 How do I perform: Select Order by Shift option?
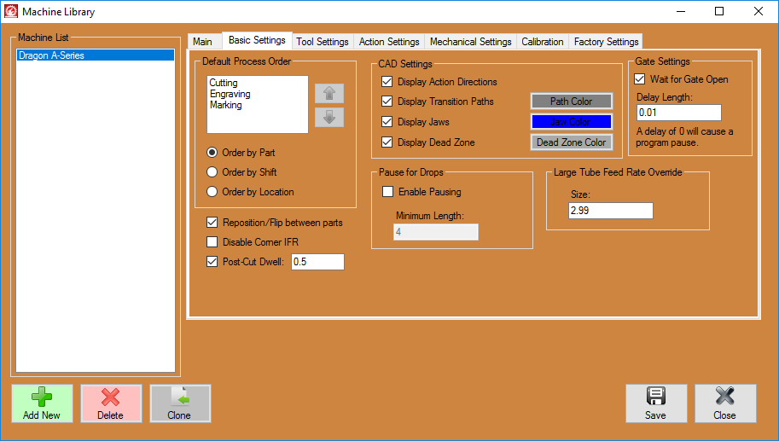coord(212,172)
